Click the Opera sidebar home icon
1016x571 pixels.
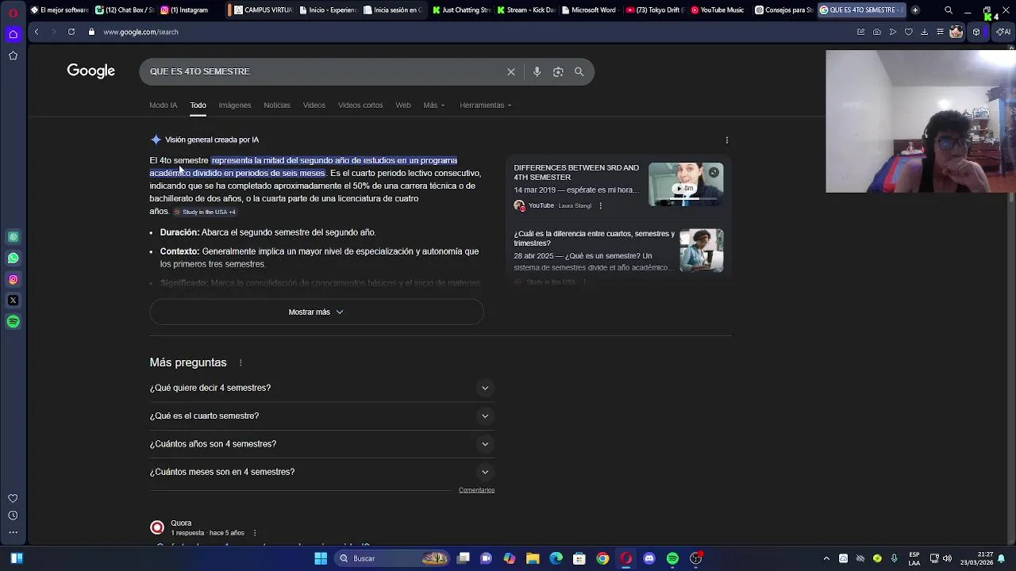click(13, 34)
